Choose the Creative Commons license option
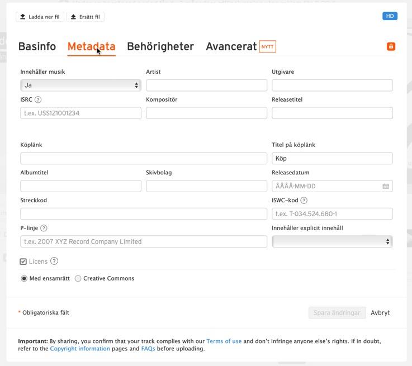Image resolution: width=412 pixels, height=366 pixels. (78, 278)
